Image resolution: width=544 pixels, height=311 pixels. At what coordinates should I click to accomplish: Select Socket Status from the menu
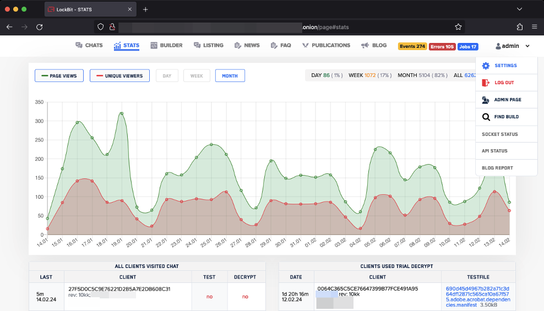[x=499, y=134]
